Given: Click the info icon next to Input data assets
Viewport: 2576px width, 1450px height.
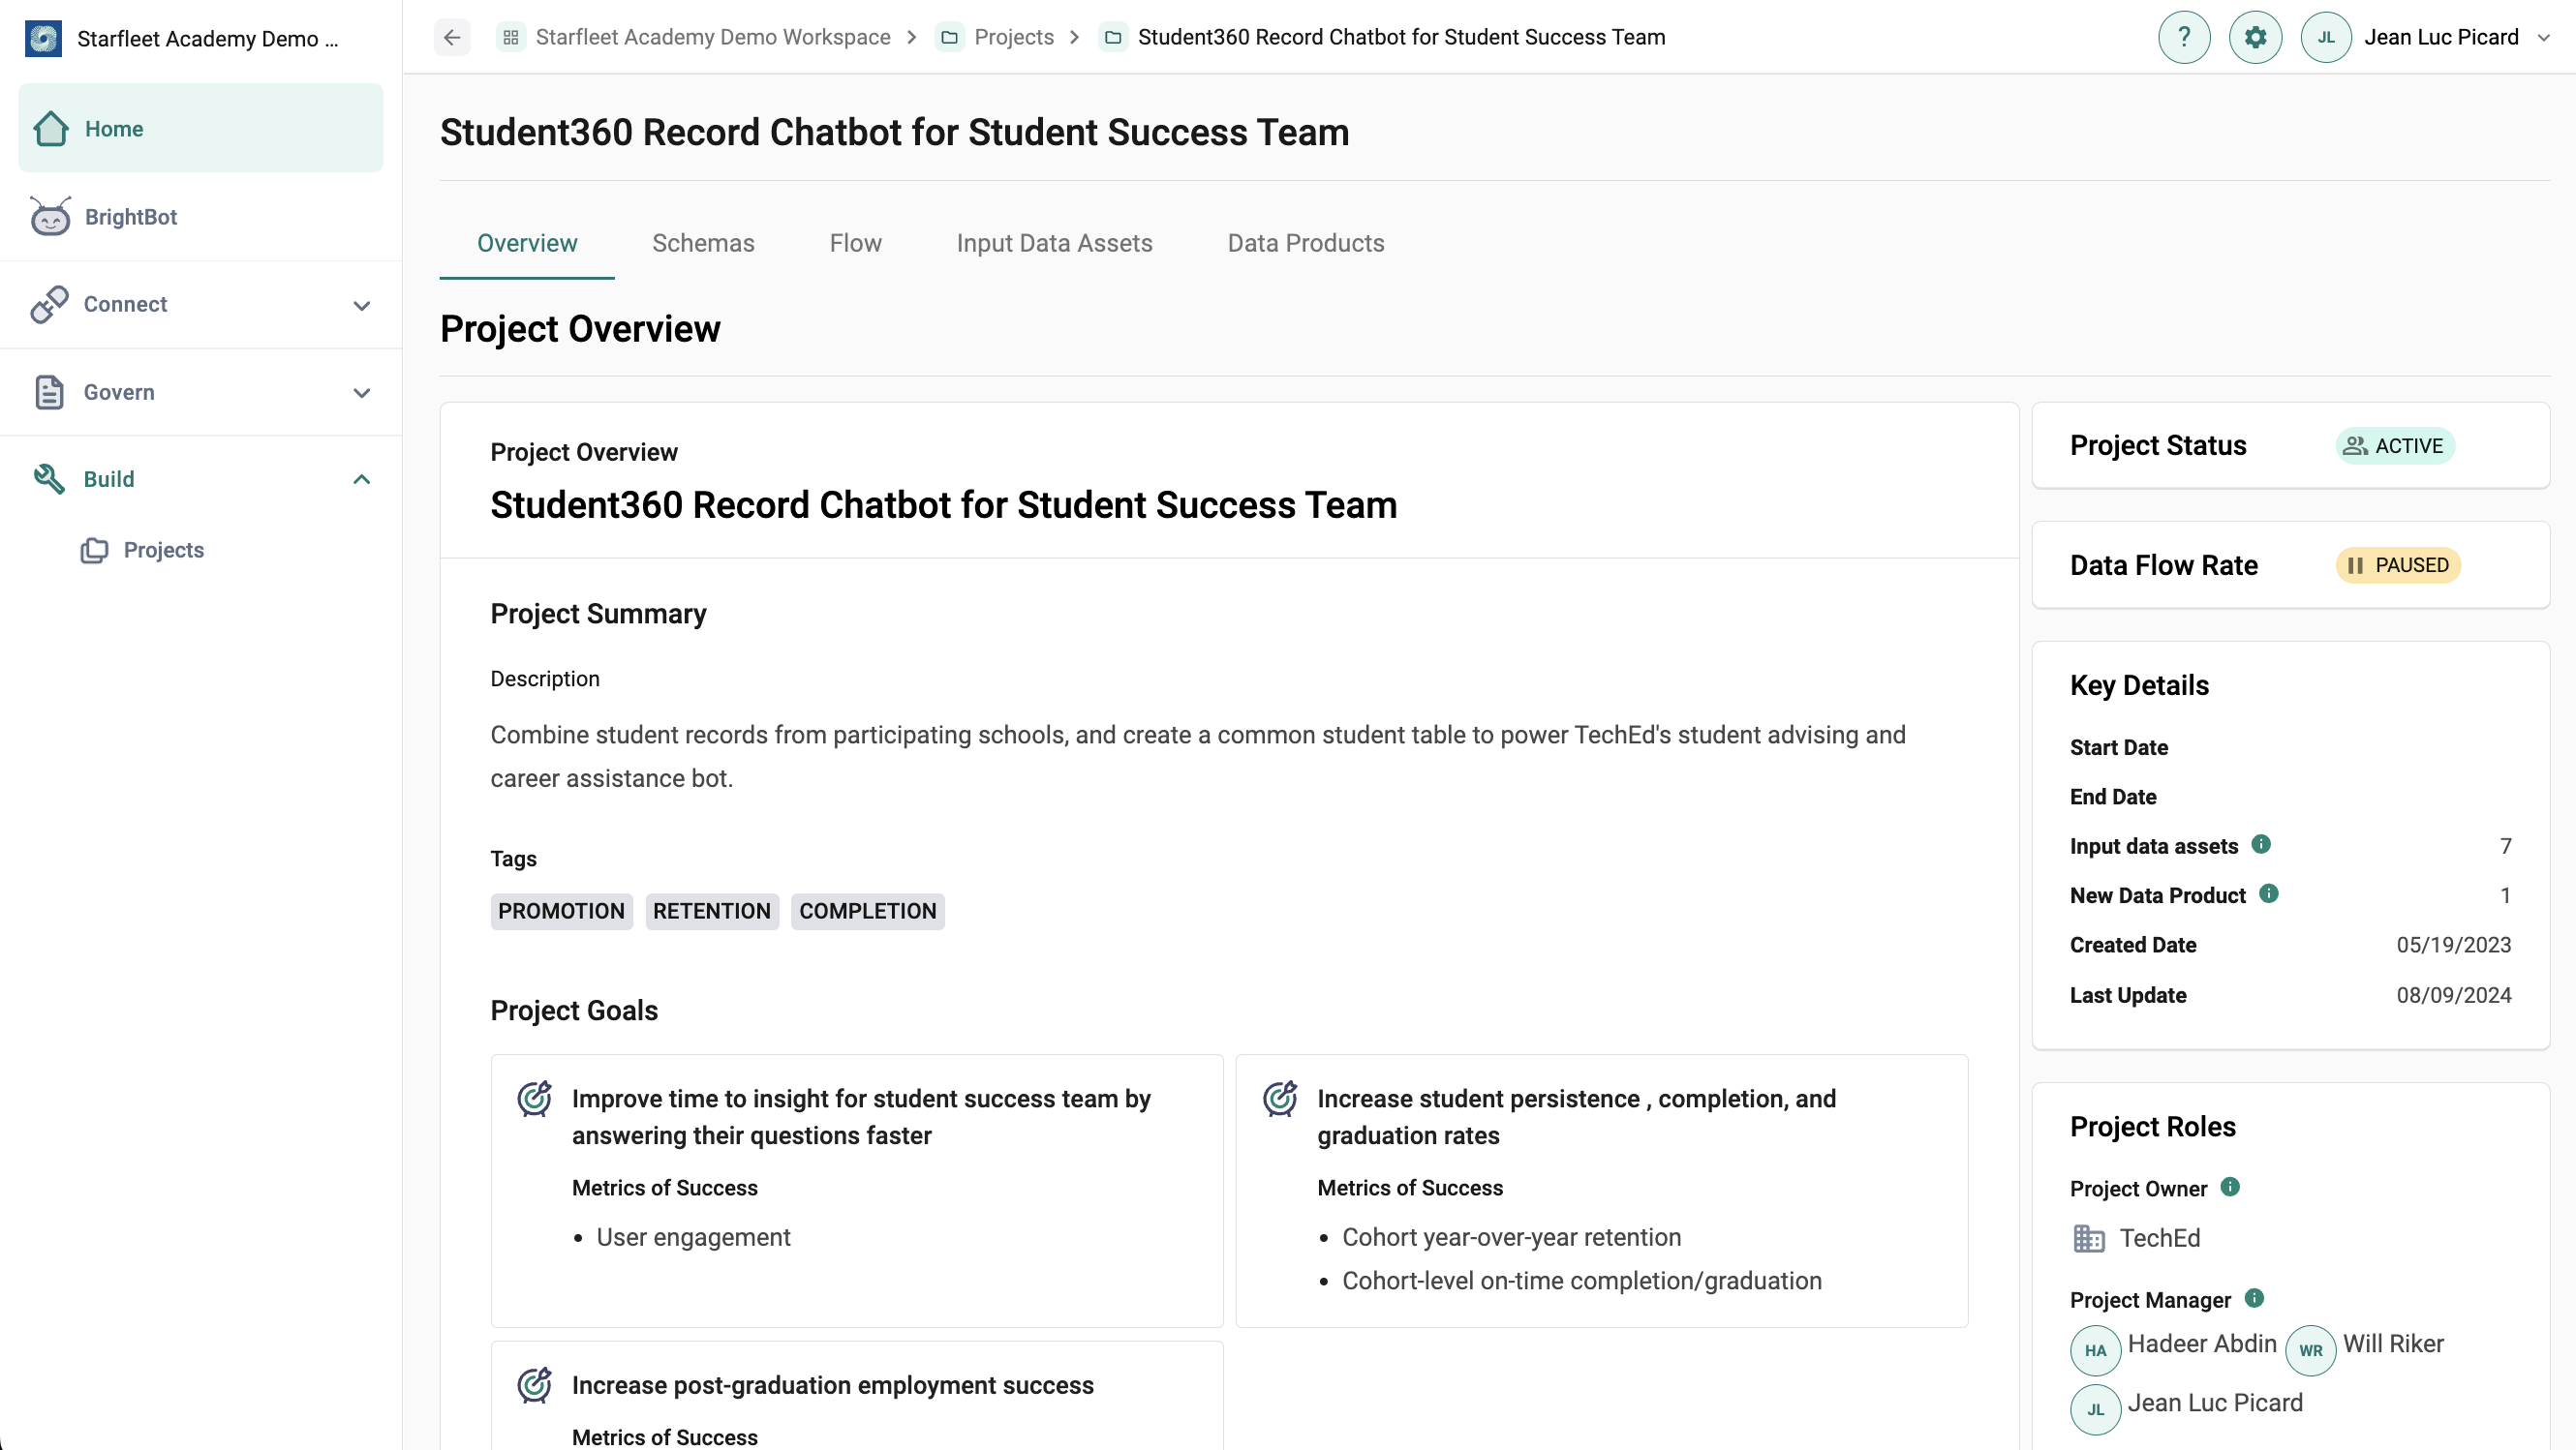Looking at the screenshot, I should pyautogui.click(x=2261, y=844).
